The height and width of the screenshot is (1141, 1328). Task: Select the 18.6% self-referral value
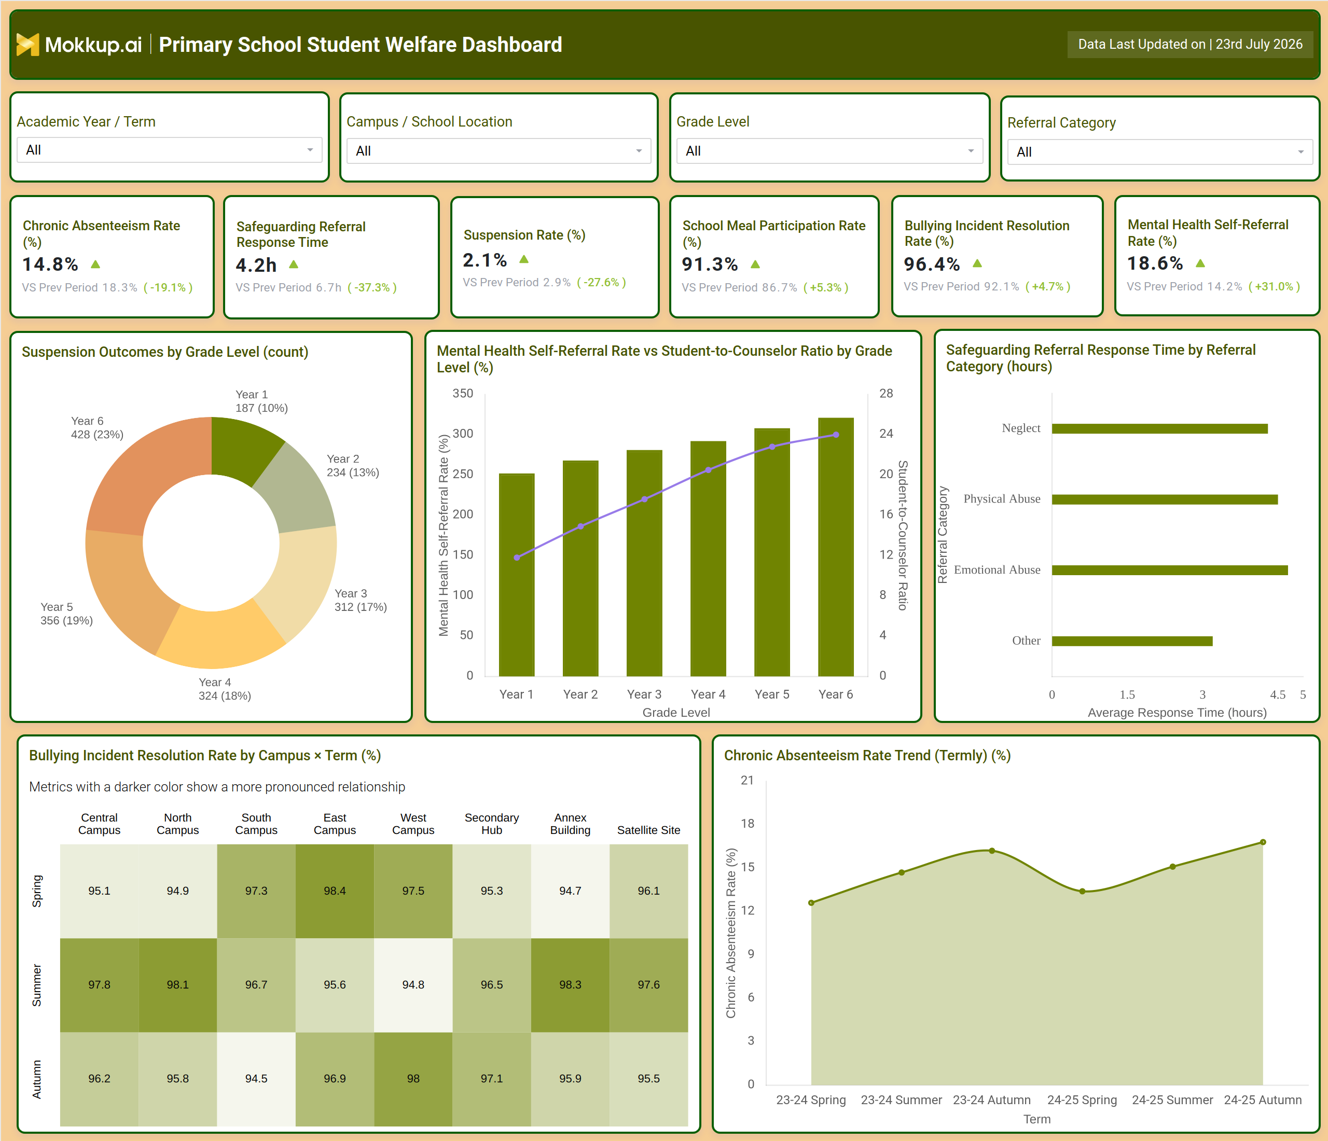click(x=1155, y=263)
